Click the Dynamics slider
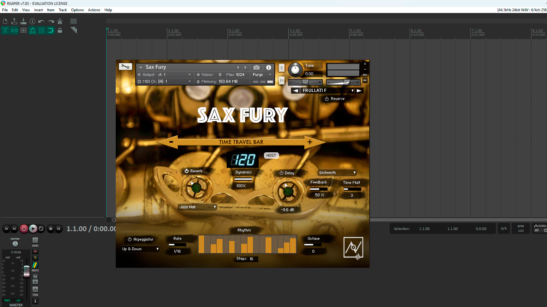This screenshot has width=547, height=307. [x=243, y=179]
